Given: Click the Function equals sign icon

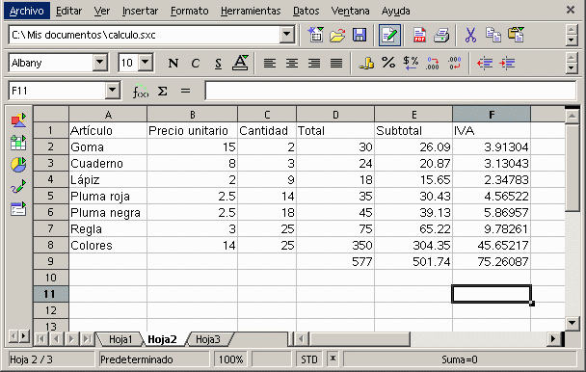Looking at the screenshot, I should click(185, 91).
